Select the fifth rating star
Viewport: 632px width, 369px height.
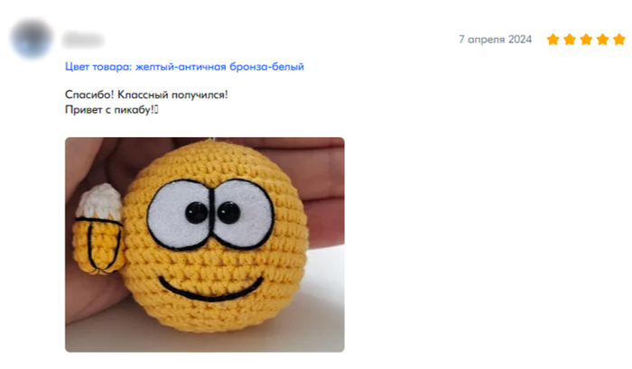(x=618, y=40)
